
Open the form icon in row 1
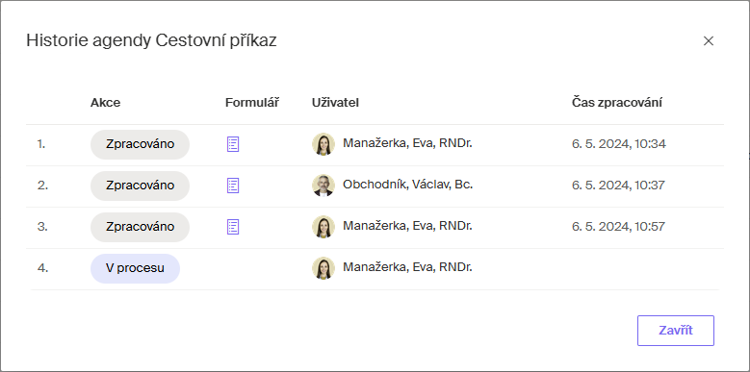pyautogui.click(x=233, y=144)
